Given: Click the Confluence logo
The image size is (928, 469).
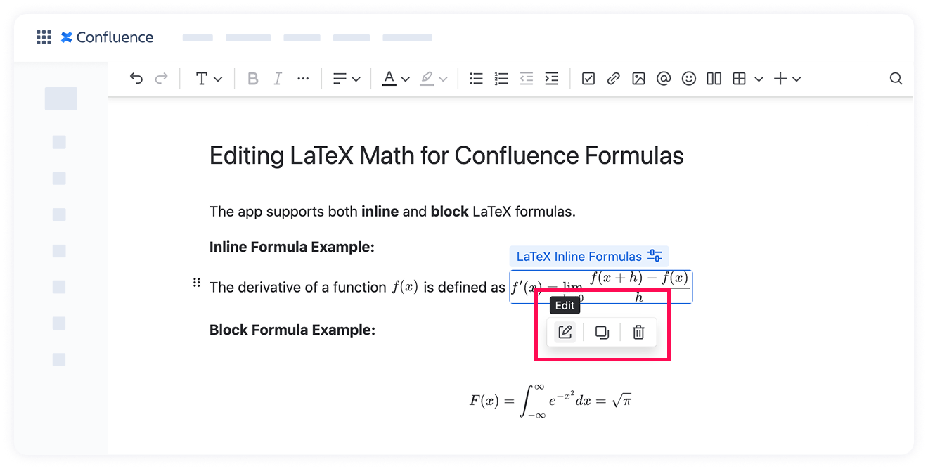Looking at the screenshot, I should pos(107,37).
